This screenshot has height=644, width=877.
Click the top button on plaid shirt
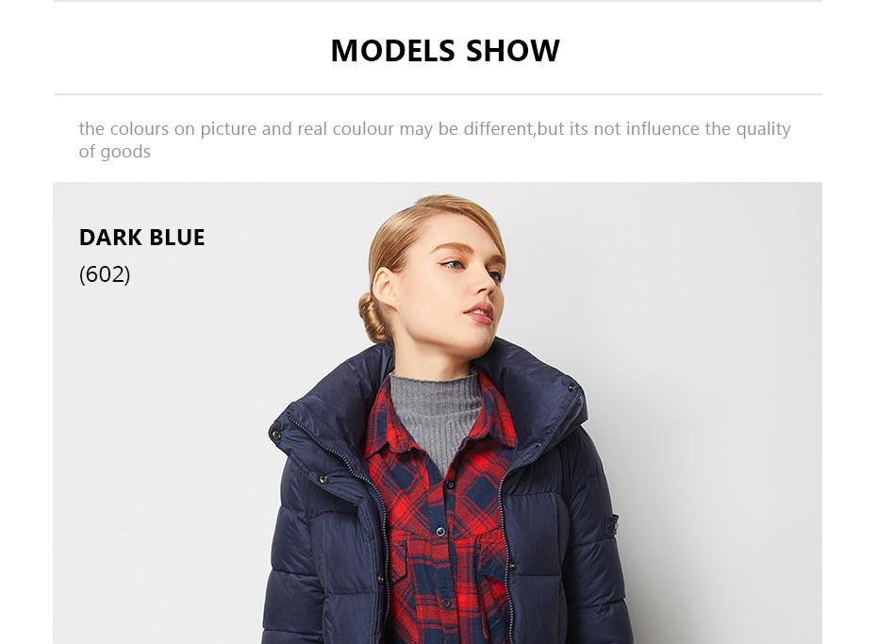450,486
